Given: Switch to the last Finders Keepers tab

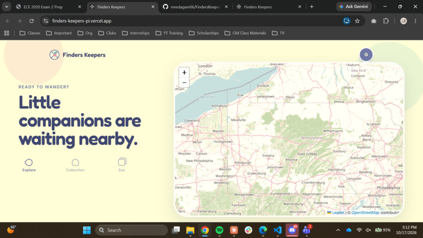Looking at the screenshot, I should (x=268, y=7).
